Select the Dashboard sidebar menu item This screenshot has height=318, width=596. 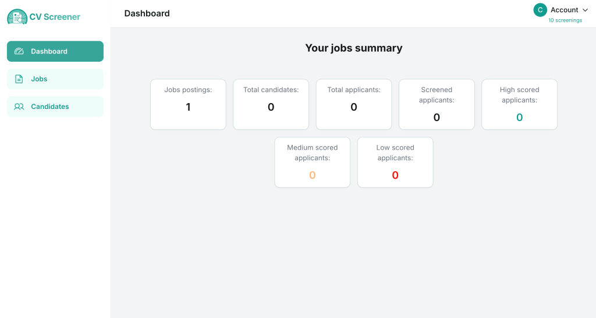click(x=55, y=51)
